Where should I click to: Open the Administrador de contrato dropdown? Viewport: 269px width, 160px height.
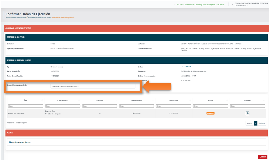[93, 86]
